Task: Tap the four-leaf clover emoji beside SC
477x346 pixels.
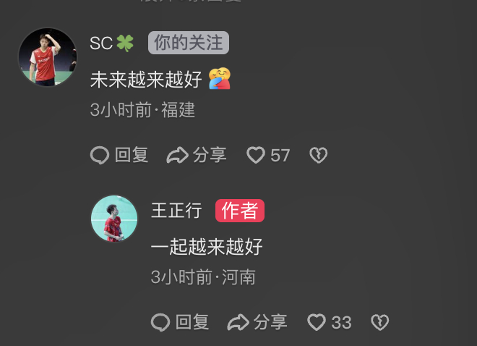Action: tap(125, 43)
